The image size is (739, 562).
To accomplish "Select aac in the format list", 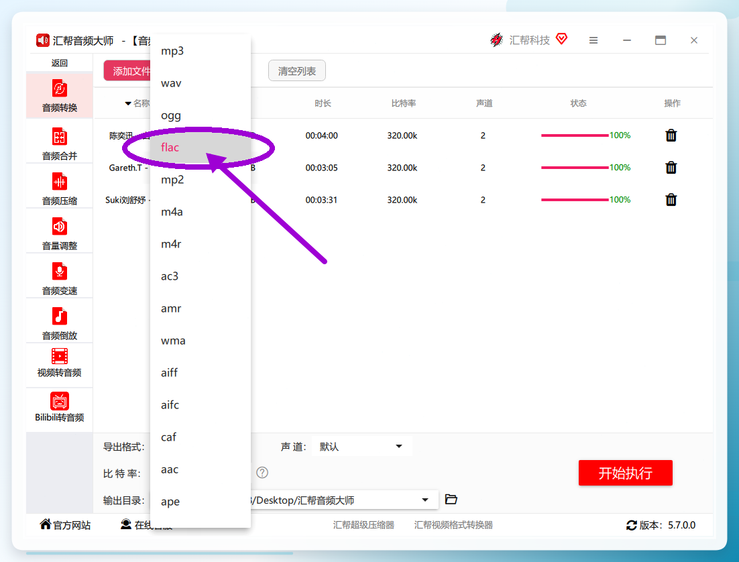I will 201,469.
